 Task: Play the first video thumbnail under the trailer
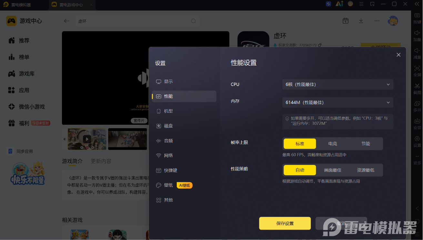pyautogui.click(x=87, y=139)
